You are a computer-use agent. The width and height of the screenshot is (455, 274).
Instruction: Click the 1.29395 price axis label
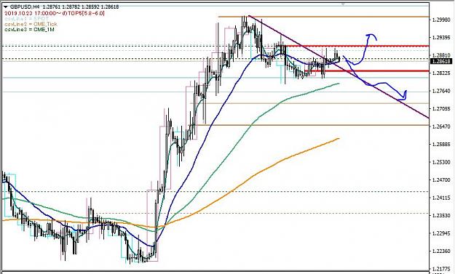click(441, 38)
